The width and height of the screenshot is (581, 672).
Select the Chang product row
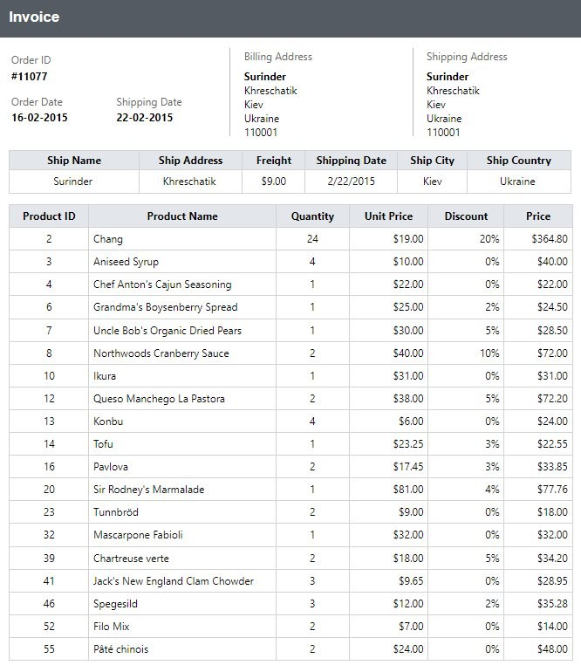290,239
